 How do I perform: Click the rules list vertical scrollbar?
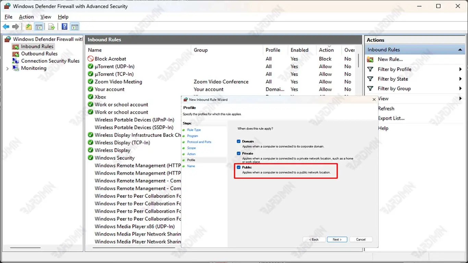(x=359, y=60)
